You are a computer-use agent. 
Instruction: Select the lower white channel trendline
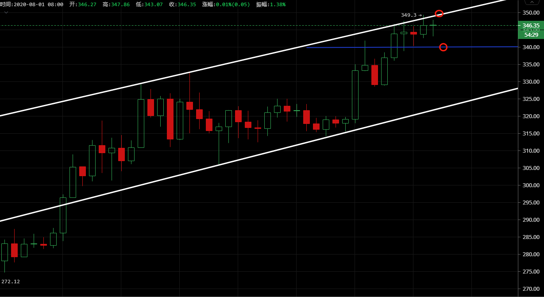[221, 165]
